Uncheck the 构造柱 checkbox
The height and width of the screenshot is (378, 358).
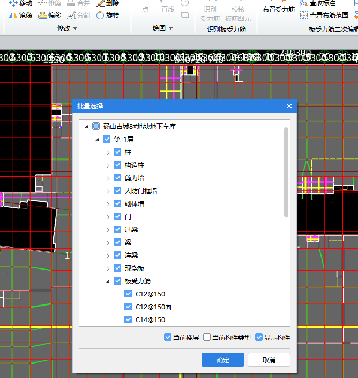coord(117,165)
